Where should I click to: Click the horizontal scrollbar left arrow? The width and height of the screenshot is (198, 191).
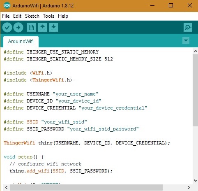(6, 187)
